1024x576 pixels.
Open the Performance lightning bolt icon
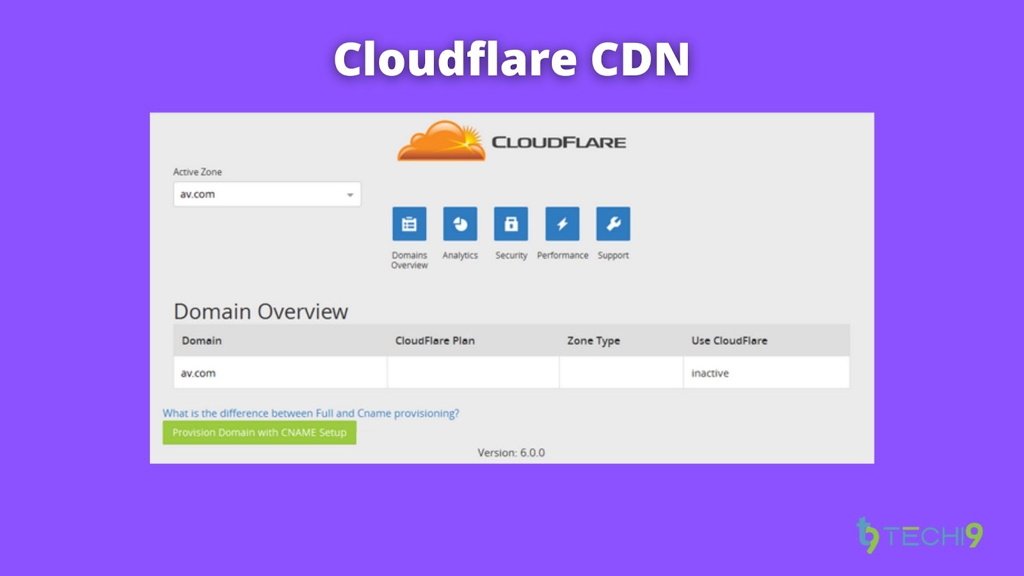click(563, 224)
